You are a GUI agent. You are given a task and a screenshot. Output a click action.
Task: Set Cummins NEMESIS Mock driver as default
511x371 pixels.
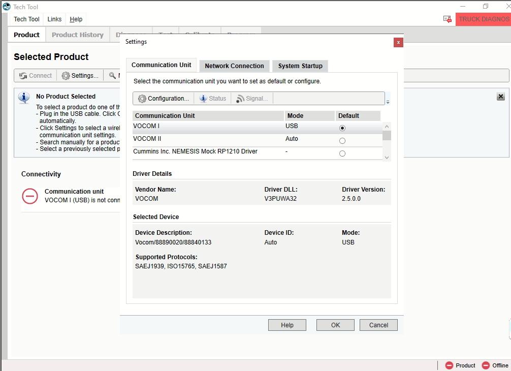(342, 153)
